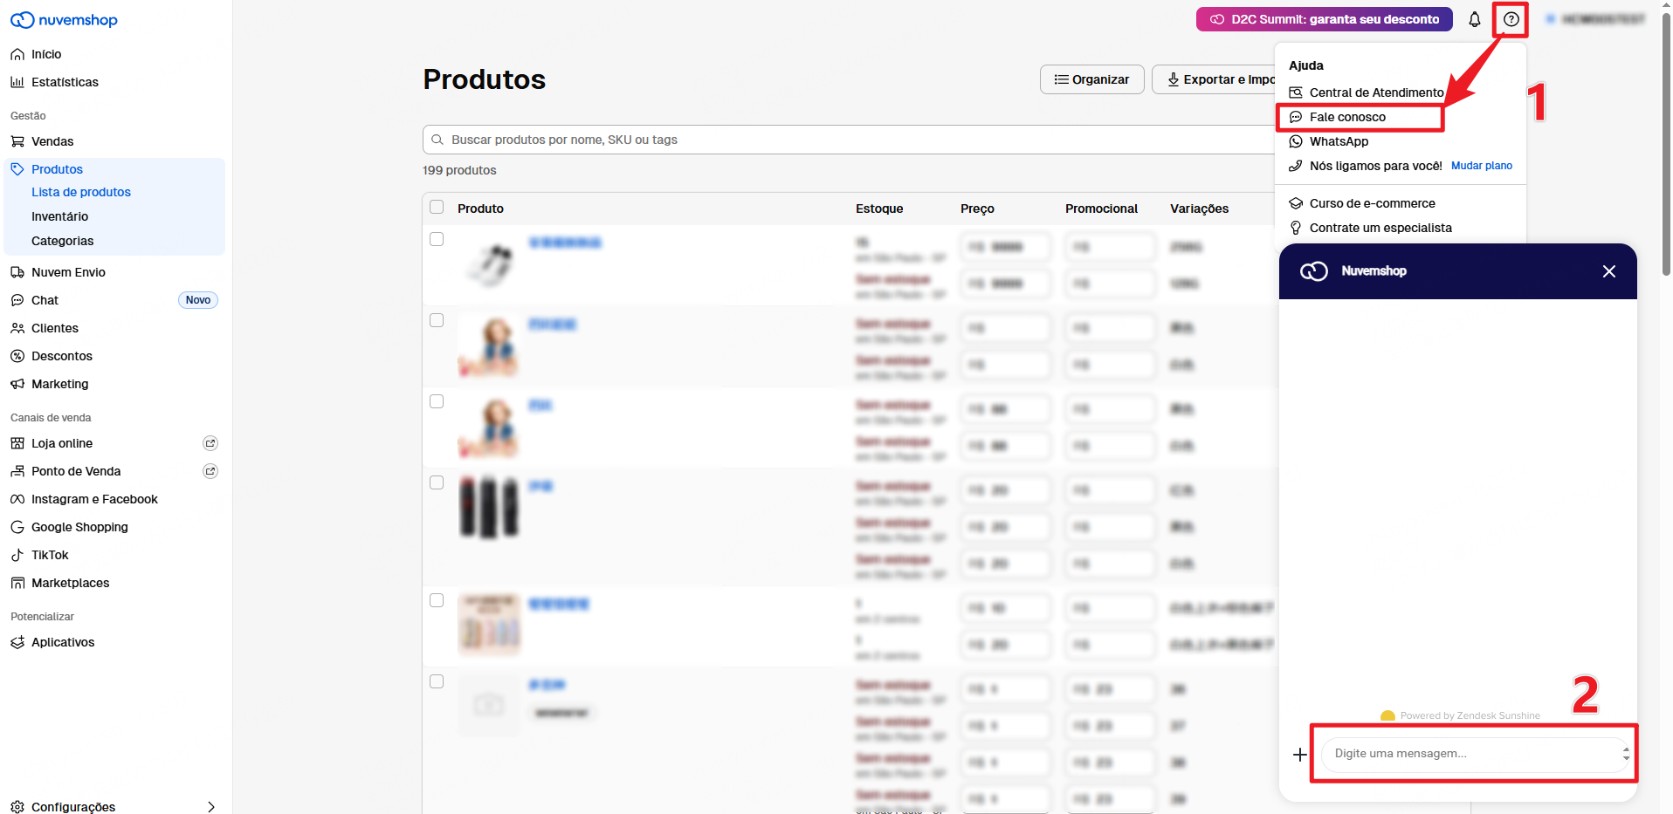Click D2C Summit discount banner
This screenshot has width=1673, height=814.
(x=1325, y=19)
